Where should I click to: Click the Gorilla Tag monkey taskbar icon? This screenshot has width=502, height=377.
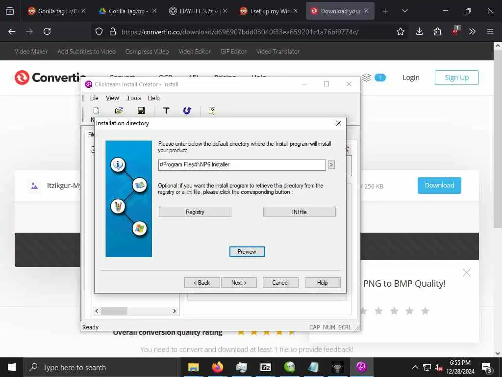click(x=337, y=367)
